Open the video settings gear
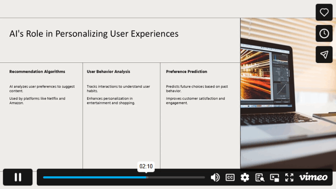This screenshot has width=336, height=189. (245, 177)
